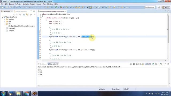Click the Open Perspective icon beside Java EE
Viewport: 171px width, 96px height.
pos(159,7)
